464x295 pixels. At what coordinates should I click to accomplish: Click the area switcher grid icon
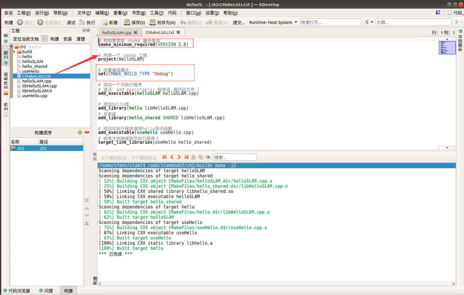click(x=438, y=12)
